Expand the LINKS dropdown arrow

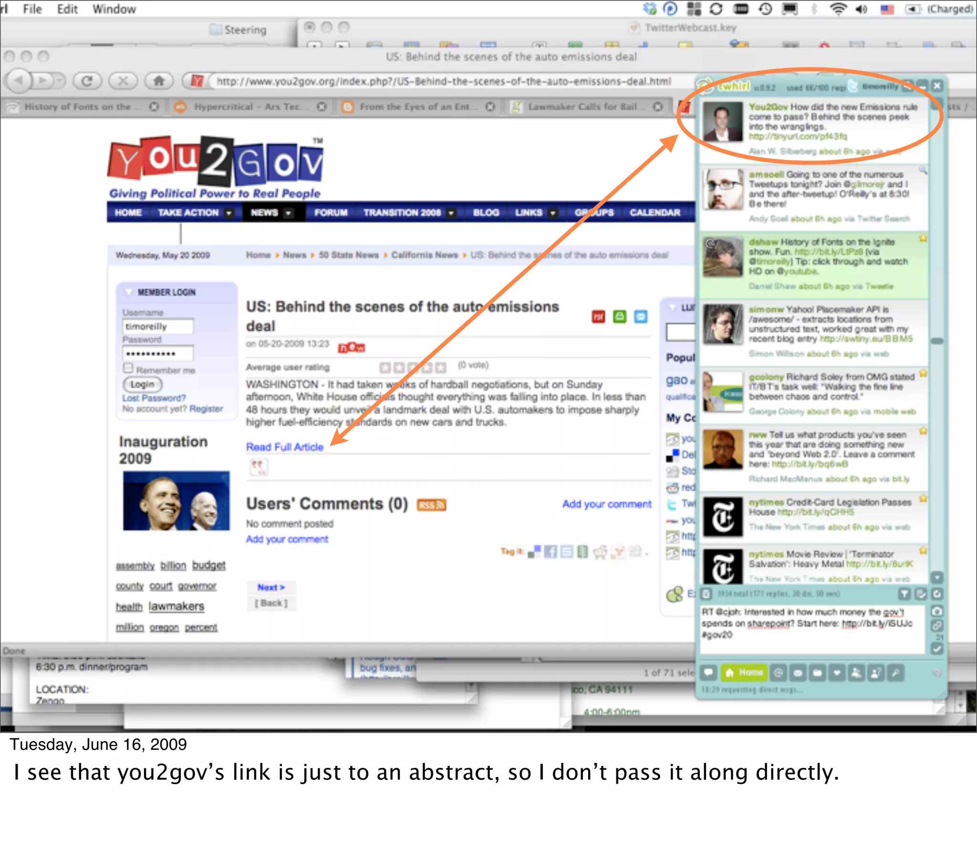pos(552,213)
